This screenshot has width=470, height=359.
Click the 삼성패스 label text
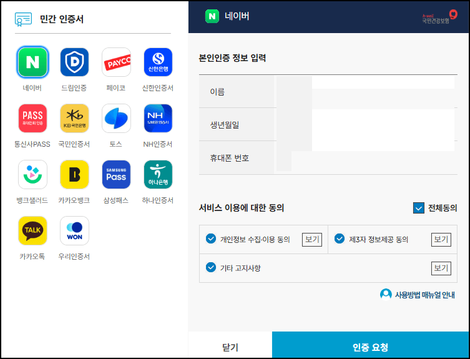116,200
